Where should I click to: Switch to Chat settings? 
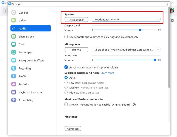tap(31, 44)
